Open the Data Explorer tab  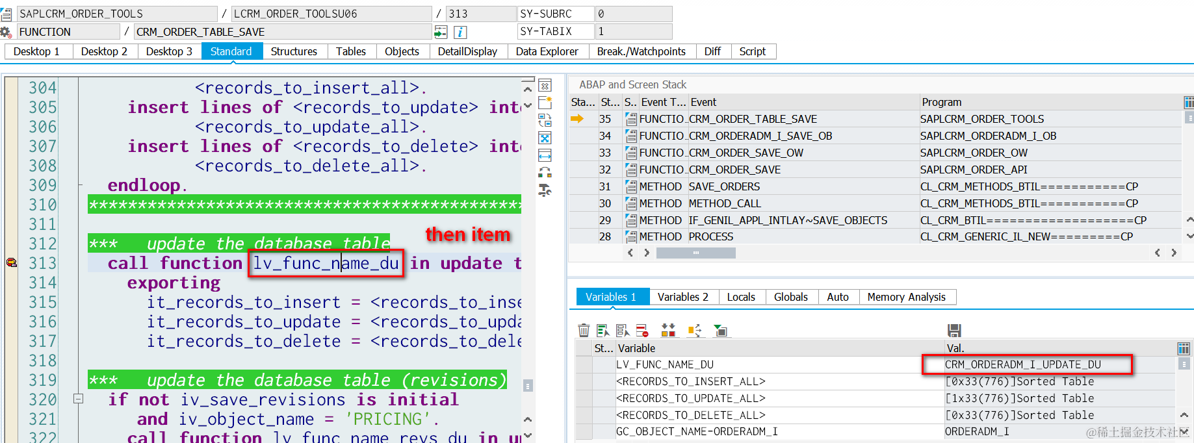point(547,51)
